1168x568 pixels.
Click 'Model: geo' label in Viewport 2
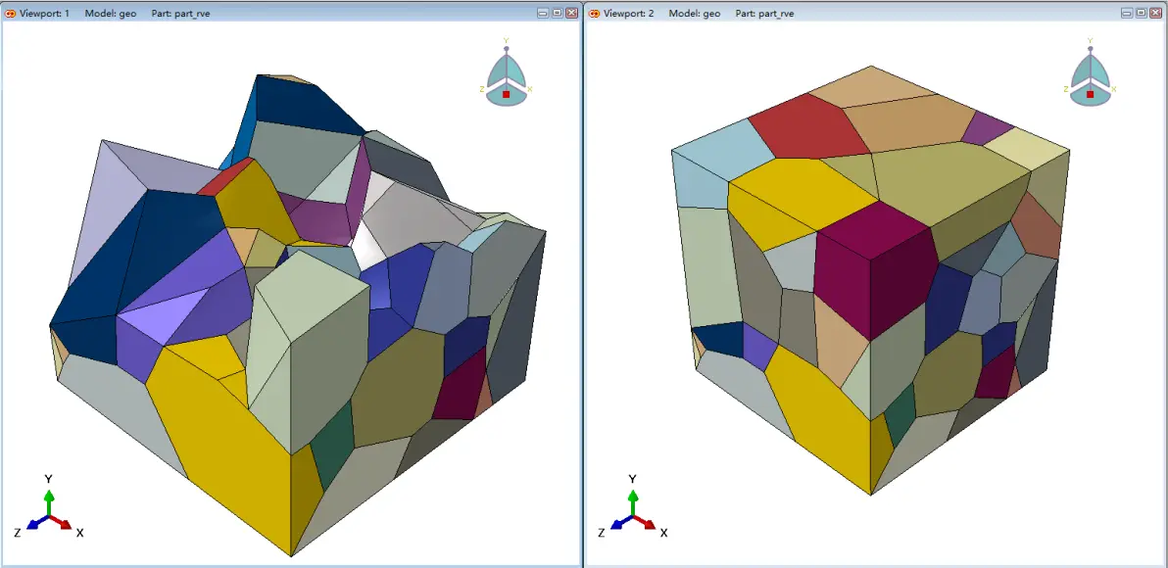coord(695,14)
